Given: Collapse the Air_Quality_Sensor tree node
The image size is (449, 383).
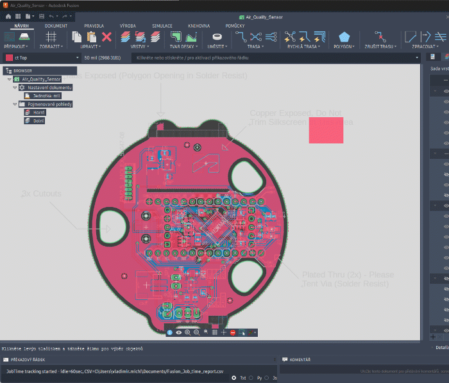Looking at the screenshot, I should [9, 79].
